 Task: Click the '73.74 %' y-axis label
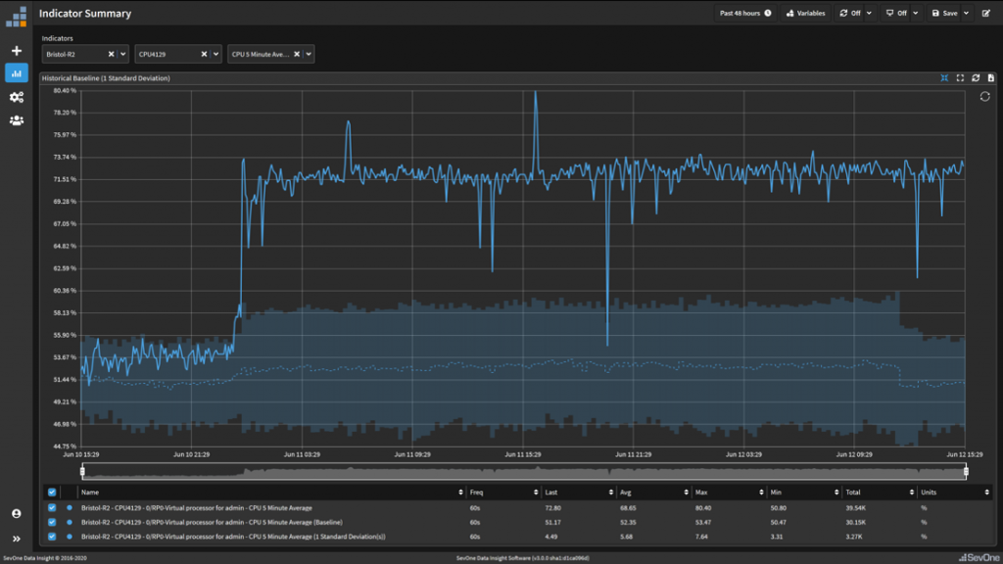66,158
